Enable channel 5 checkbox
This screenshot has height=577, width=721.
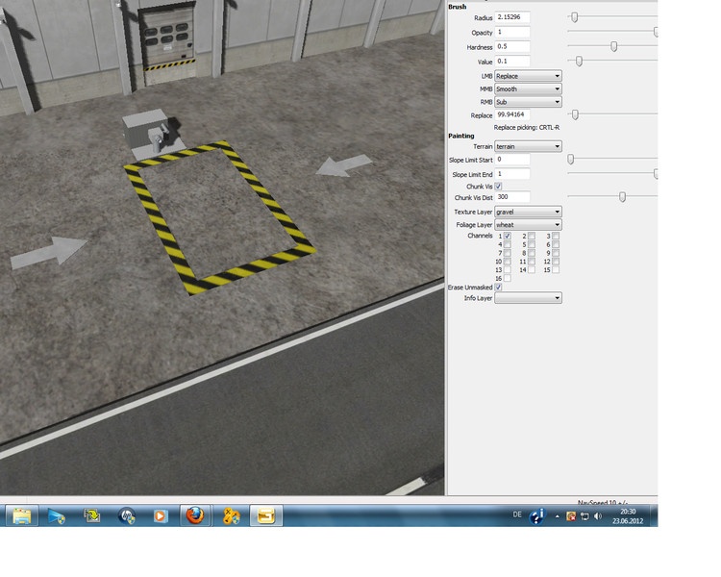point(532,244)
